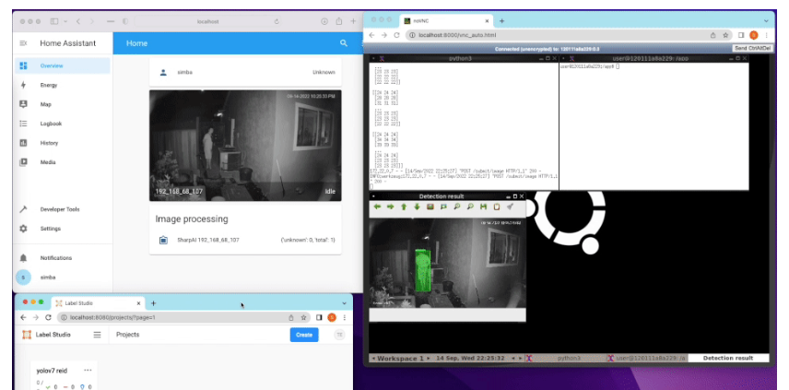Open Logbook from the sidebar

point(51,124)
